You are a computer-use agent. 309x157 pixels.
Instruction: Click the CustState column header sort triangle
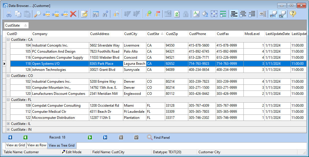click(x=162, y=34)
